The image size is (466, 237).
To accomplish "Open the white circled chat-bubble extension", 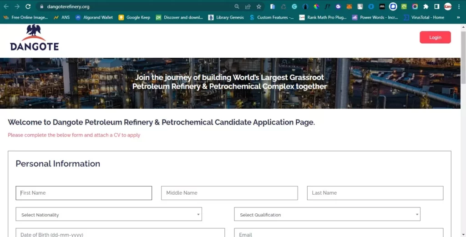I will click(x=393, y=6).
